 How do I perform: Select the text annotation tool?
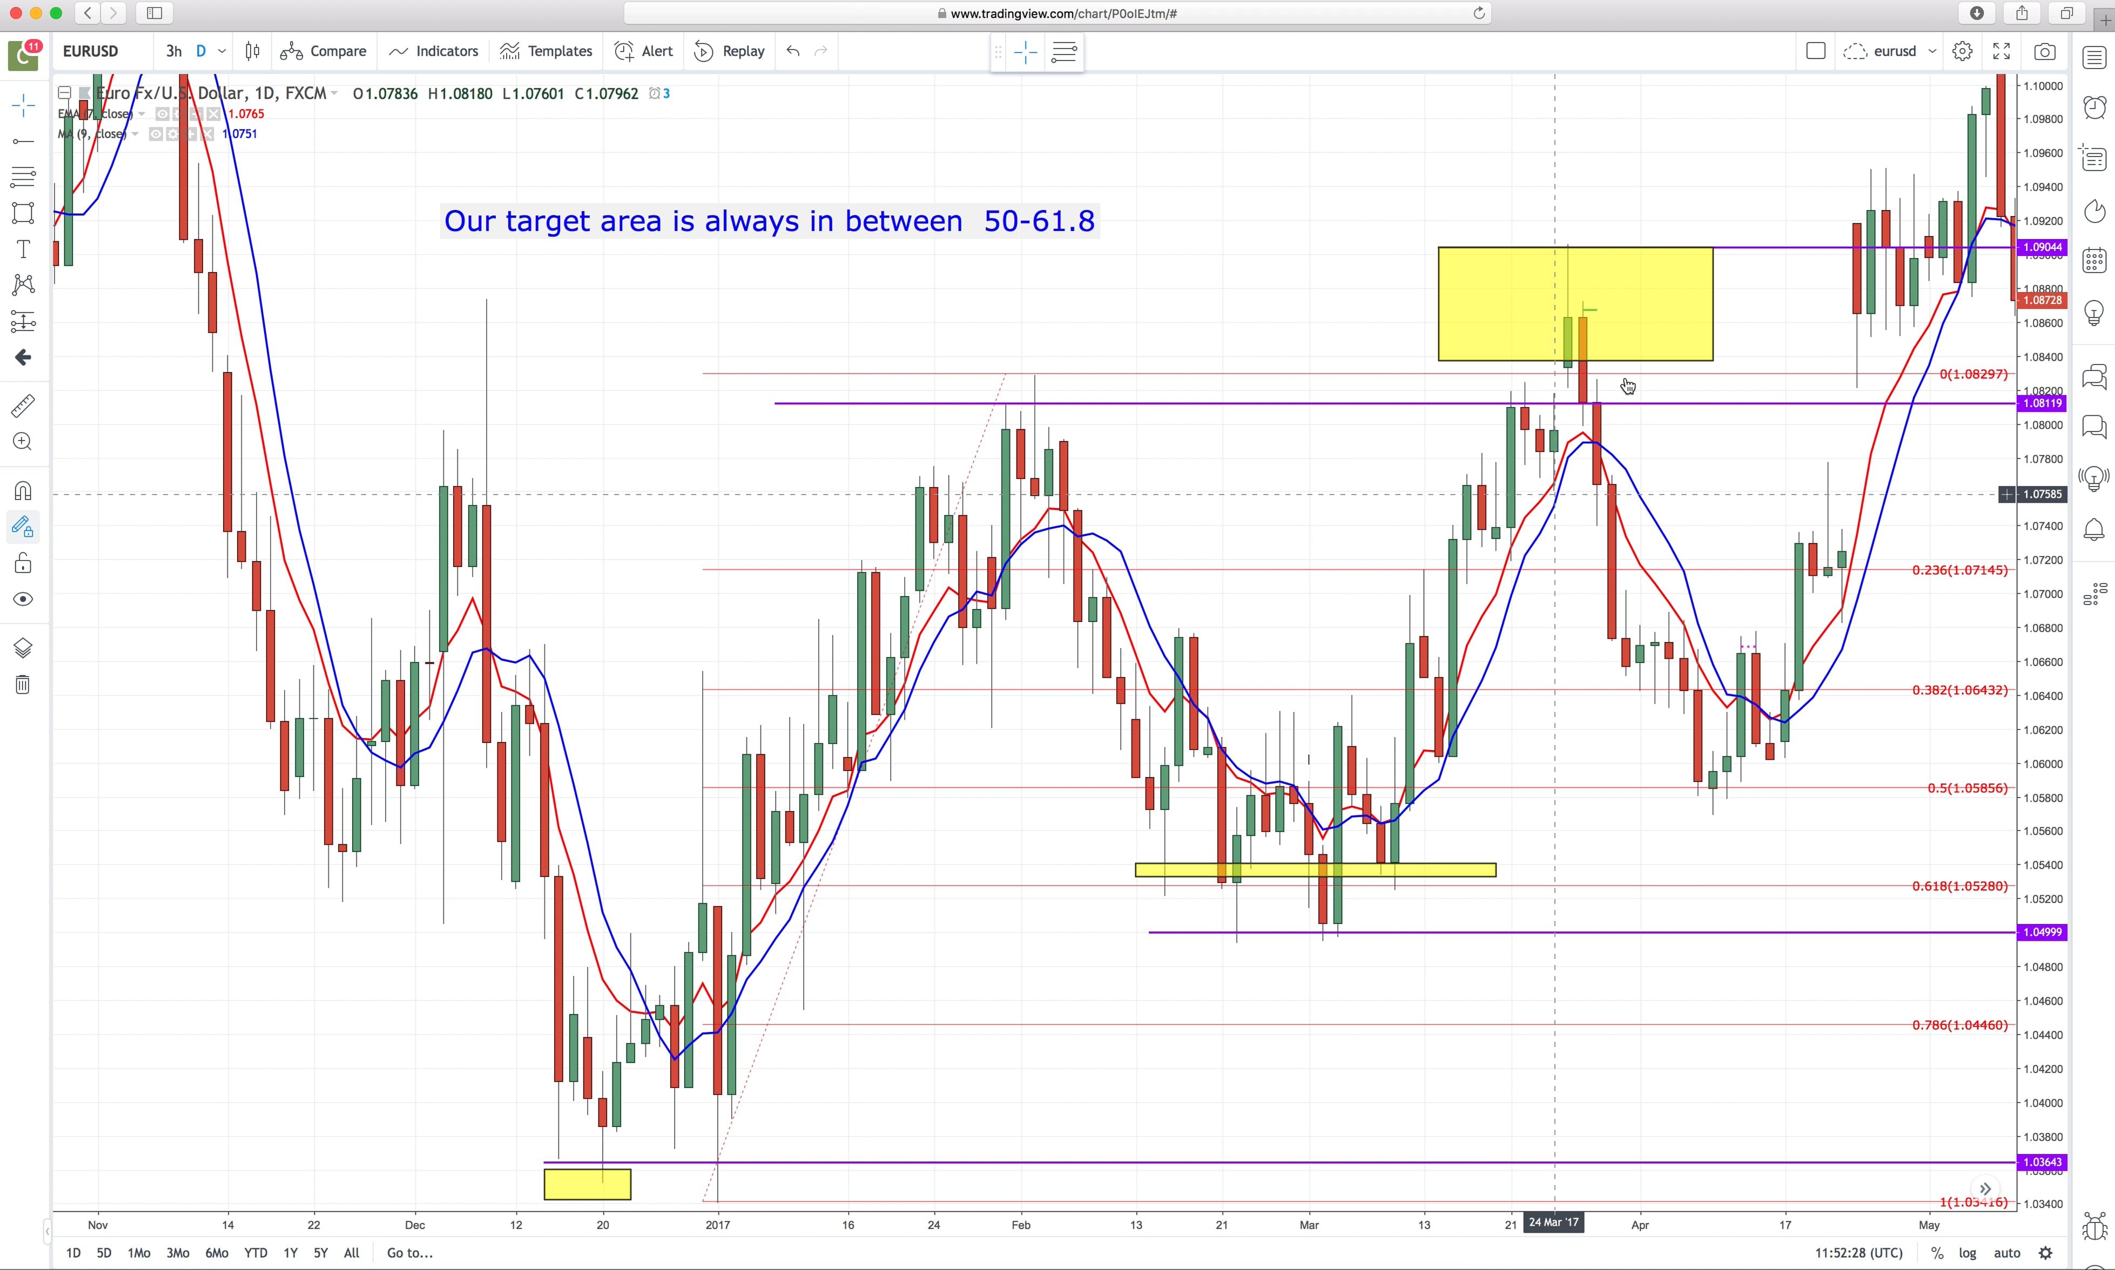click(x=23, y=249)
